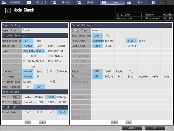Screen dimensions: 174x131
Task: Select FaceDown output
Action: (x=97, y=41)
